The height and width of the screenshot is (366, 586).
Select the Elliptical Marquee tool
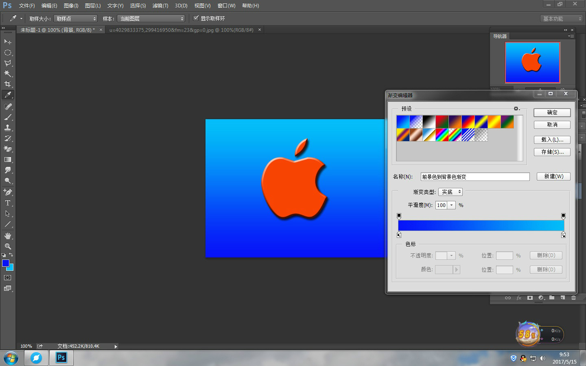point(8,52)
